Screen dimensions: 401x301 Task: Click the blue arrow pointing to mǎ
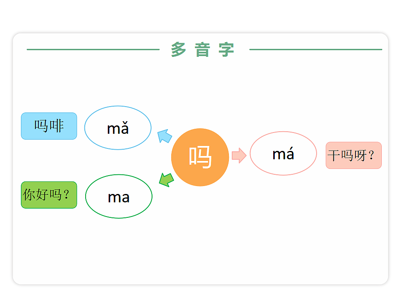coord(165,136)
